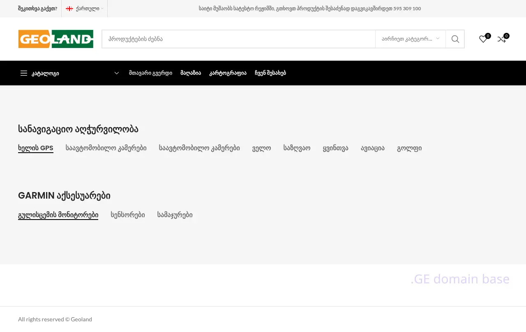Click the catalog hamburger menu icon
The width and height of the screenshot is (526, 332).
[x=24, y=73]
